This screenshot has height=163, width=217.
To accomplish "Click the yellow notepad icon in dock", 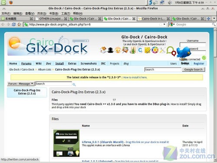I will tap(147, 50).
